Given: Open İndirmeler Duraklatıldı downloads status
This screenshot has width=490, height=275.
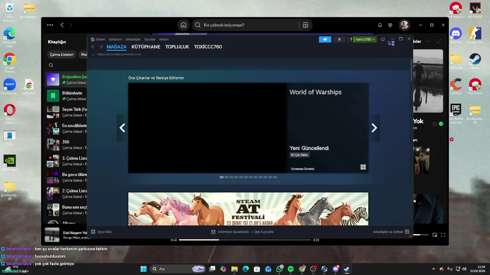Looking at the screenshot, I should [x=242, y=232].
